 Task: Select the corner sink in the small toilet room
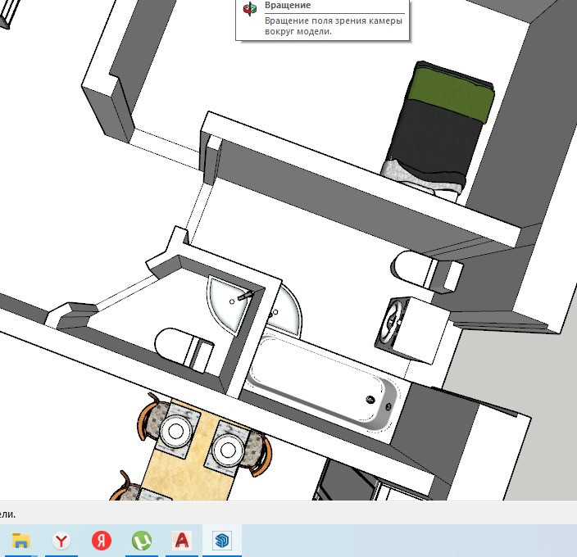(230, 304)
